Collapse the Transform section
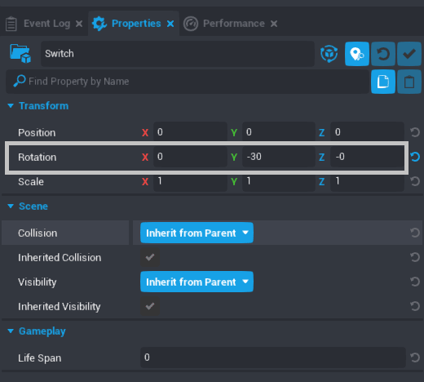 point(11,105)
